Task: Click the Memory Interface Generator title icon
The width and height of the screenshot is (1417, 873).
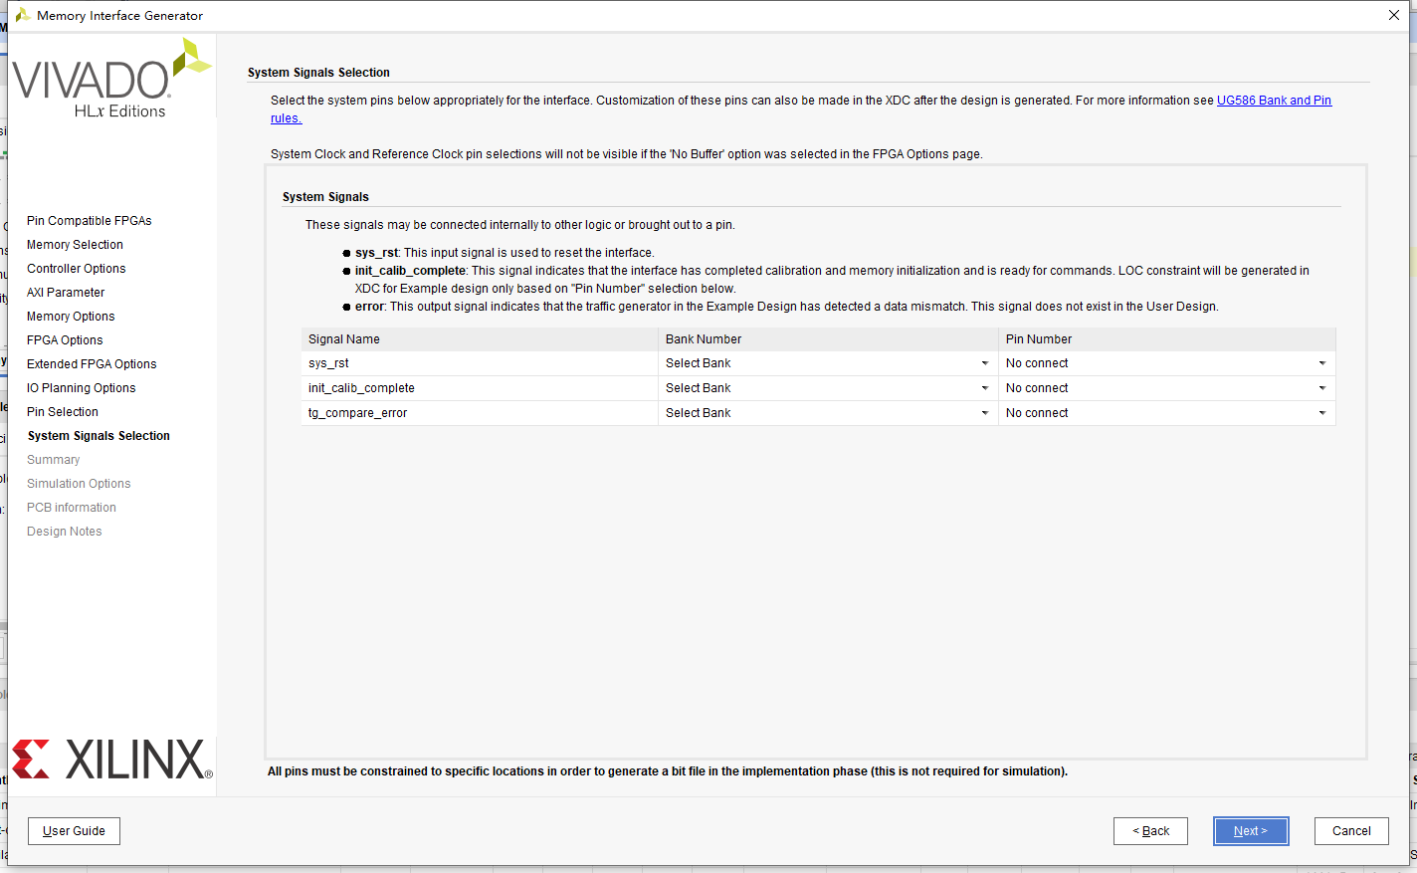Action: coord(22,15)
